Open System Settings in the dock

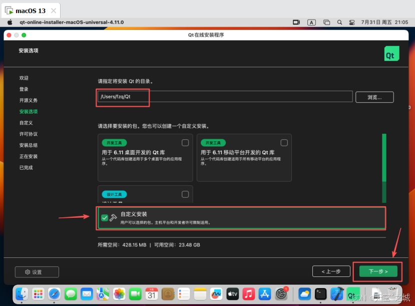pyautogui.click(x=281, y=294)
